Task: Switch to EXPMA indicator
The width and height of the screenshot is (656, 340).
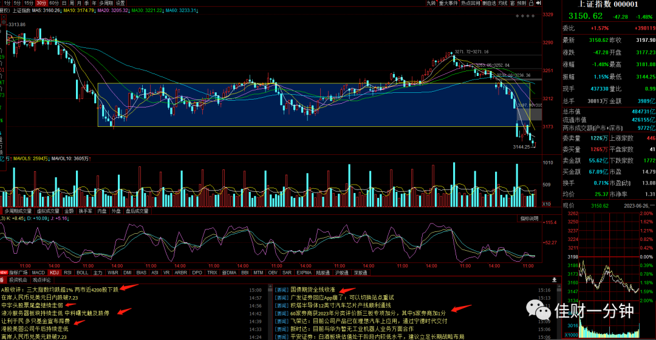Action: coord(304,273)
